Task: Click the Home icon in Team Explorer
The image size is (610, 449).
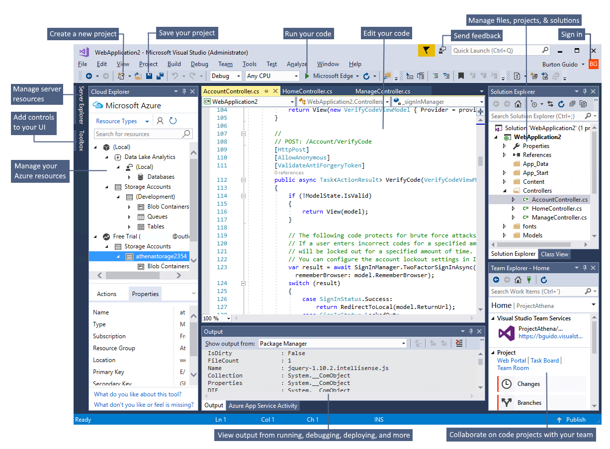Action: 518,279
